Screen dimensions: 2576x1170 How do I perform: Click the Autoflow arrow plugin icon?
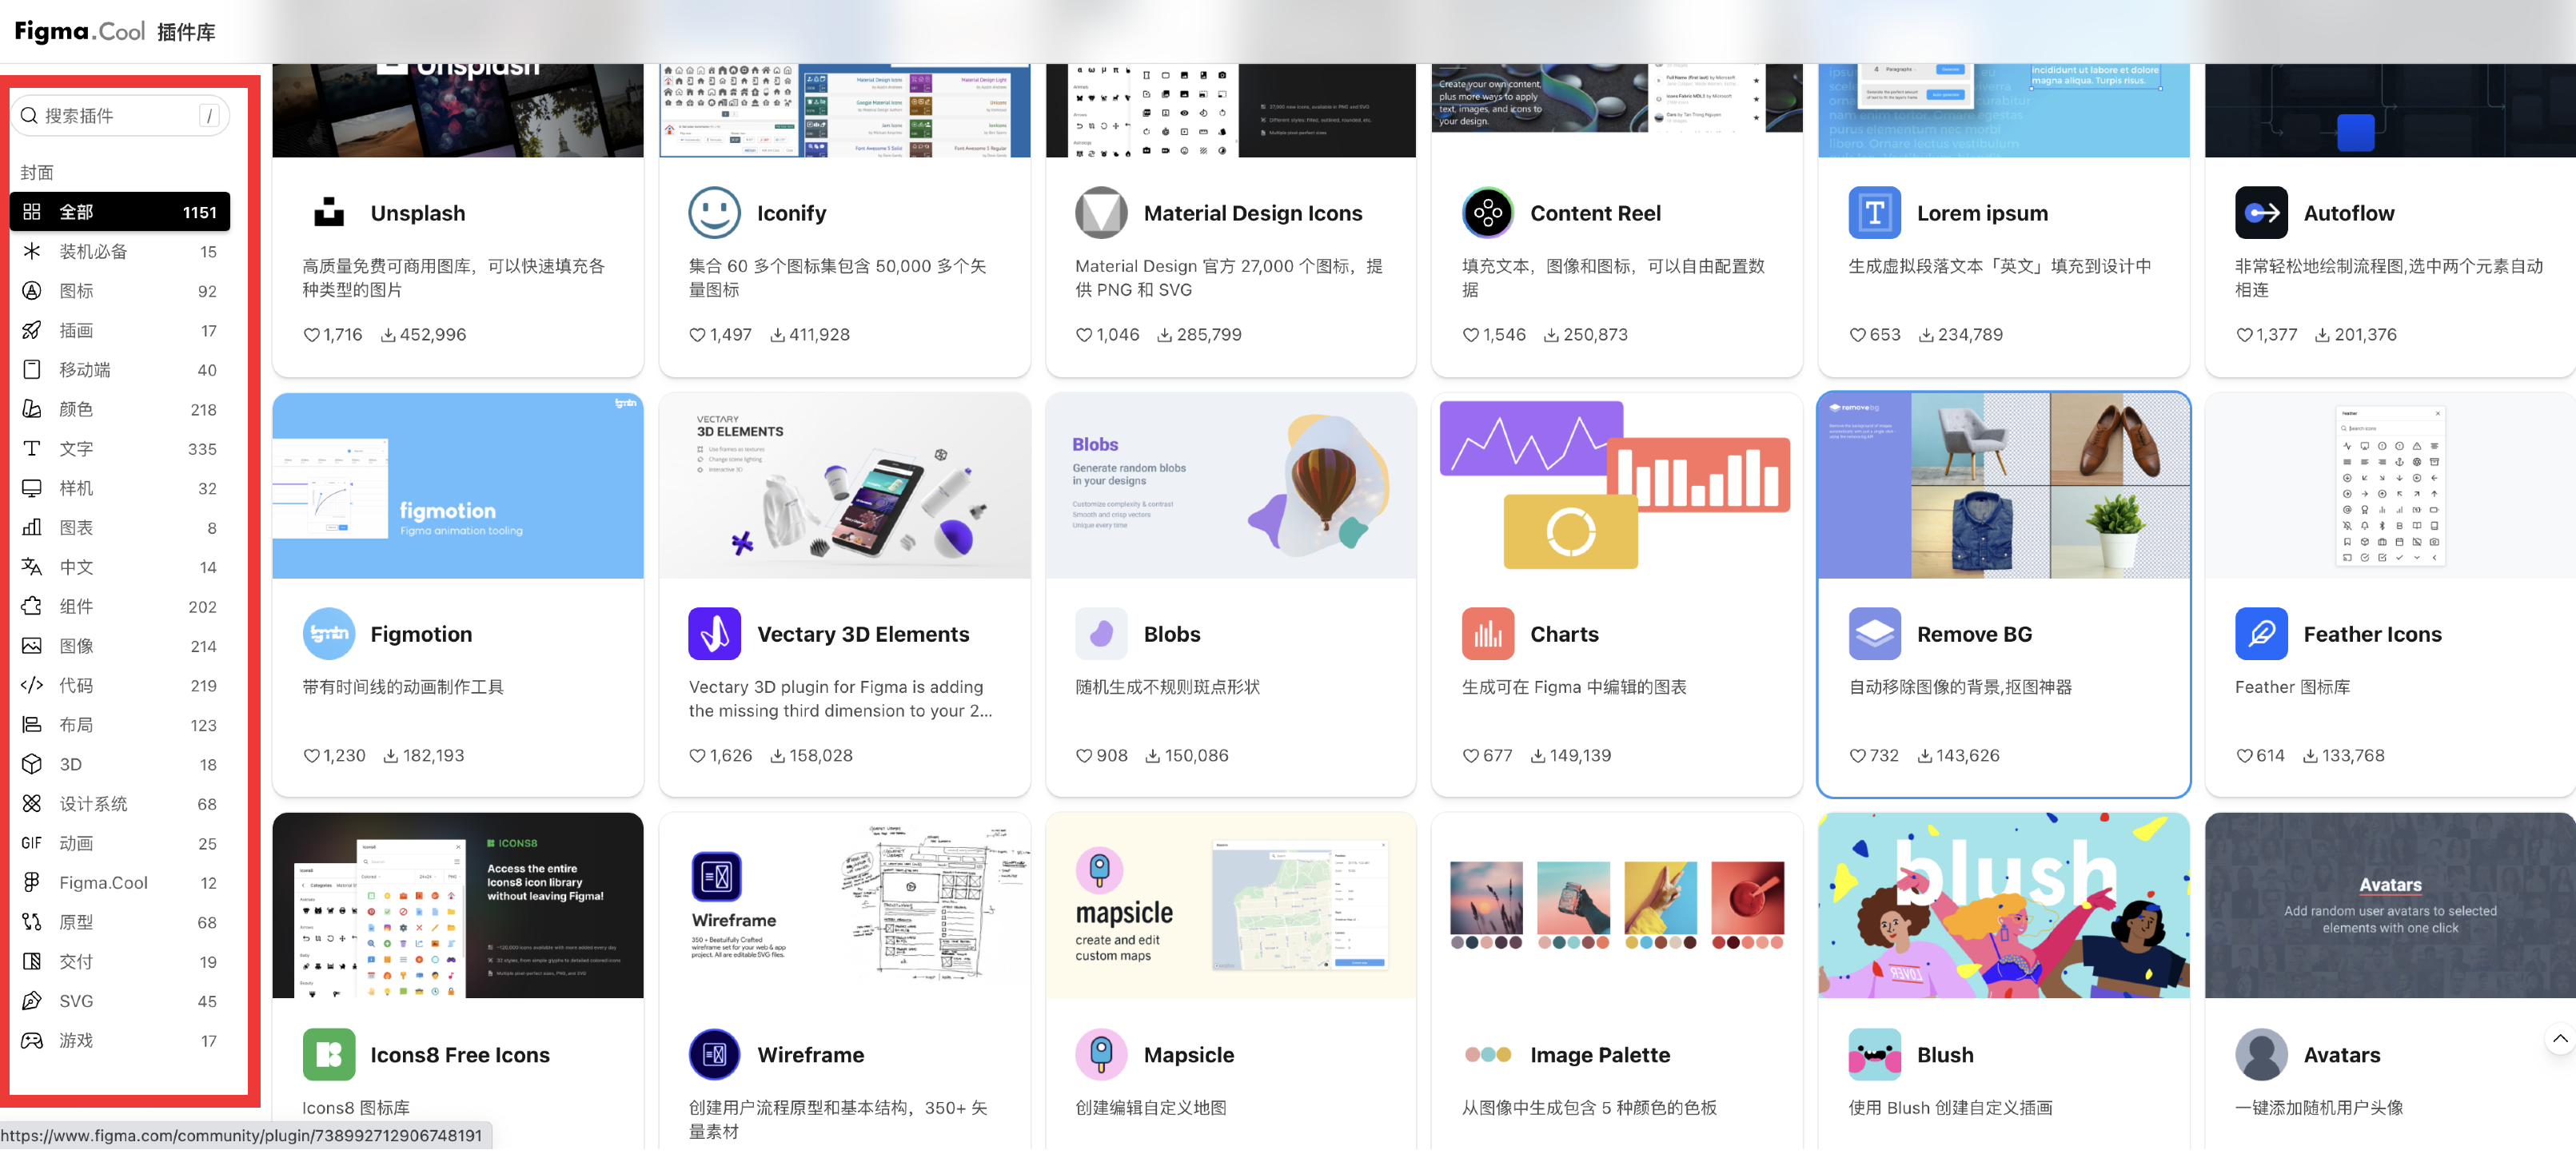pyautogui.click(x=2260, y=213)
